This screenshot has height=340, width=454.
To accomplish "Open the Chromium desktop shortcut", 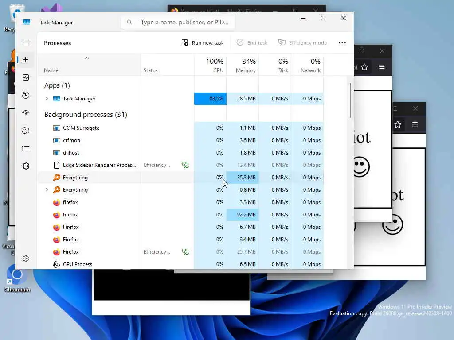I will click(17, 278).
